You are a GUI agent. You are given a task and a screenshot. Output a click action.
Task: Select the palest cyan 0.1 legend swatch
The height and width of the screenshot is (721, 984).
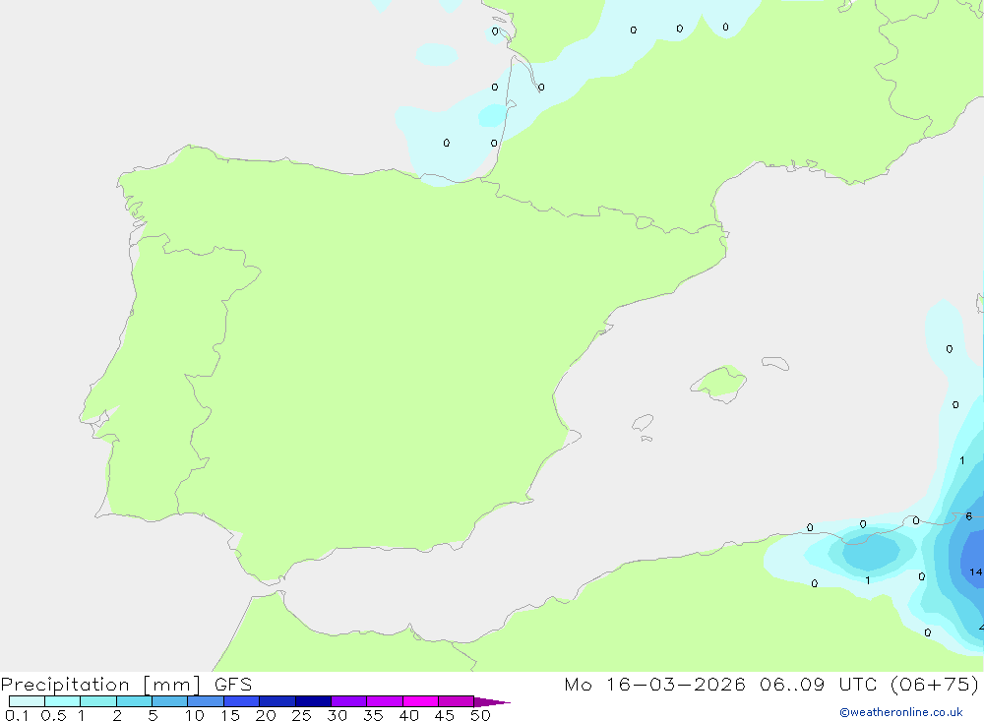(27, 701)
